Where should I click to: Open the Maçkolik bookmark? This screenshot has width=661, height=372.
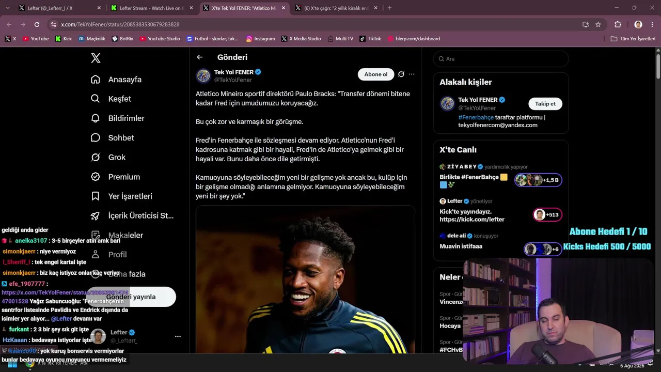(92, 39)
